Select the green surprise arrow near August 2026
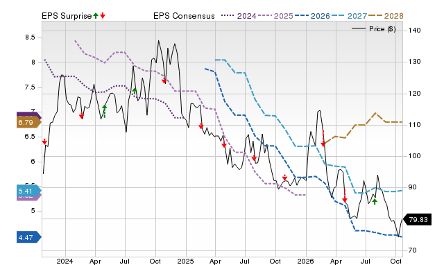Image resolution: width=444 pixels, height=265 pixels. click(375, 202)
